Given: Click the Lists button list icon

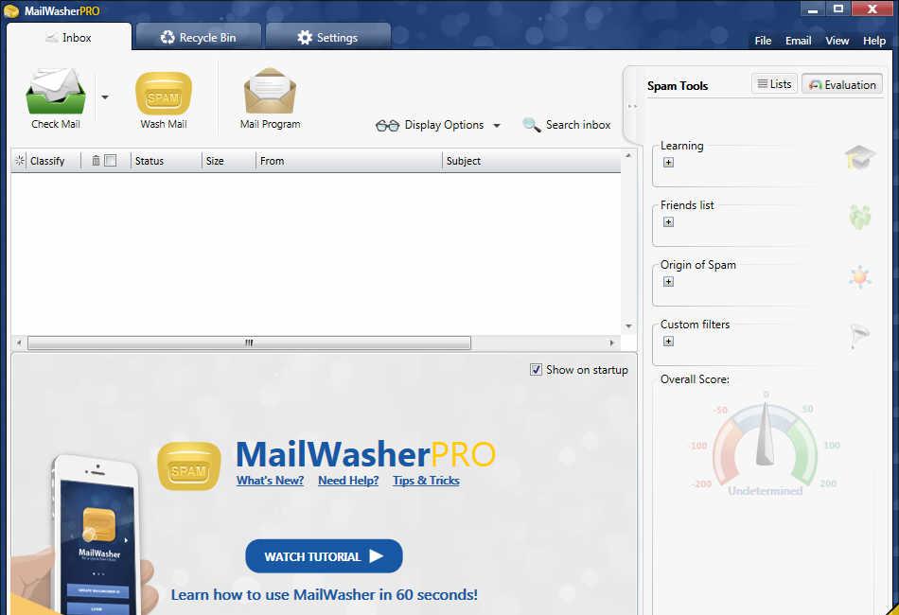Looking at the screenshot, I should click(762, 83).
